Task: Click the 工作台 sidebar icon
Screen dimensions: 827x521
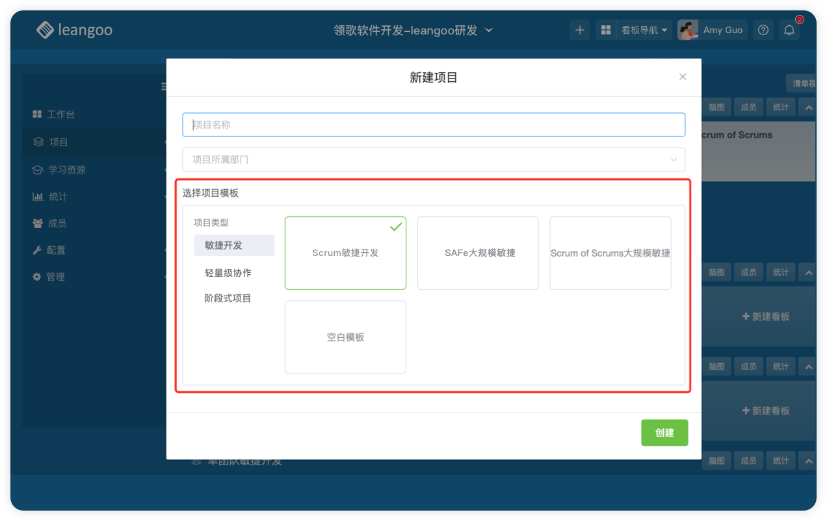Action: pyautogui.click(x=37, y=114)
